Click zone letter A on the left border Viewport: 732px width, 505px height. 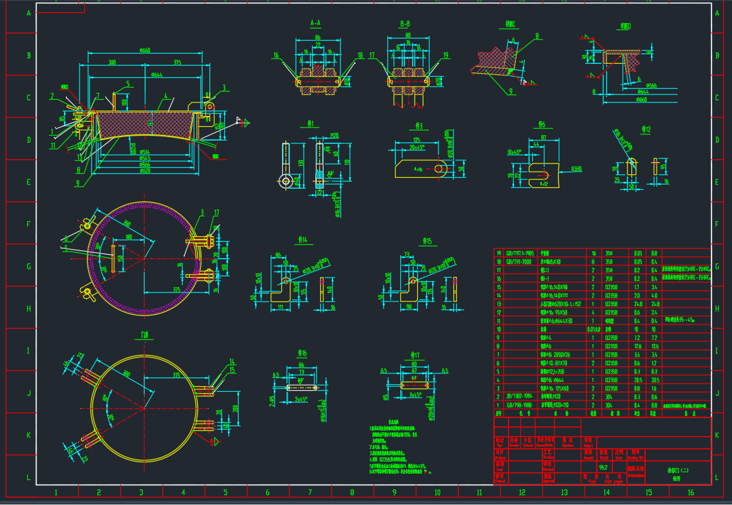click(x=29, y=13)
